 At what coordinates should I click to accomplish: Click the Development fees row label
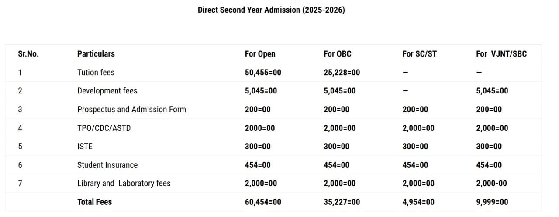pyautogui.click(x=107, y=91)
